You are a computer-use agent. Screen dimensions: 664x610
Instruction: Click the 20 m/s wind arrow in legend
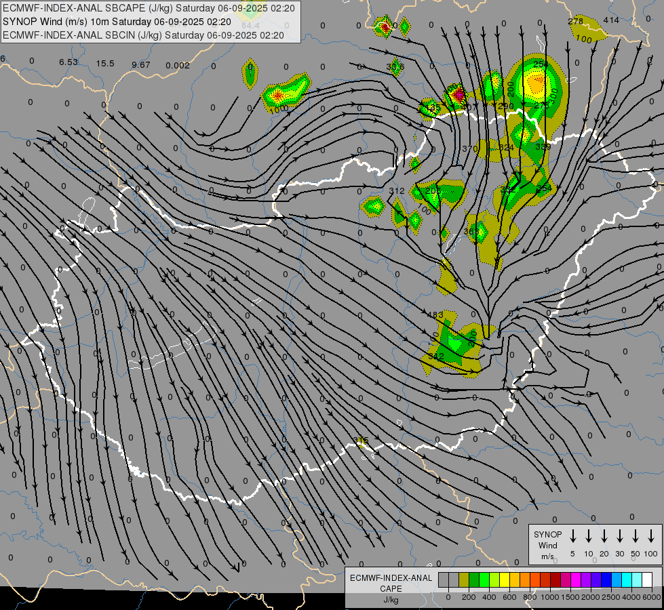pos(604,535)
